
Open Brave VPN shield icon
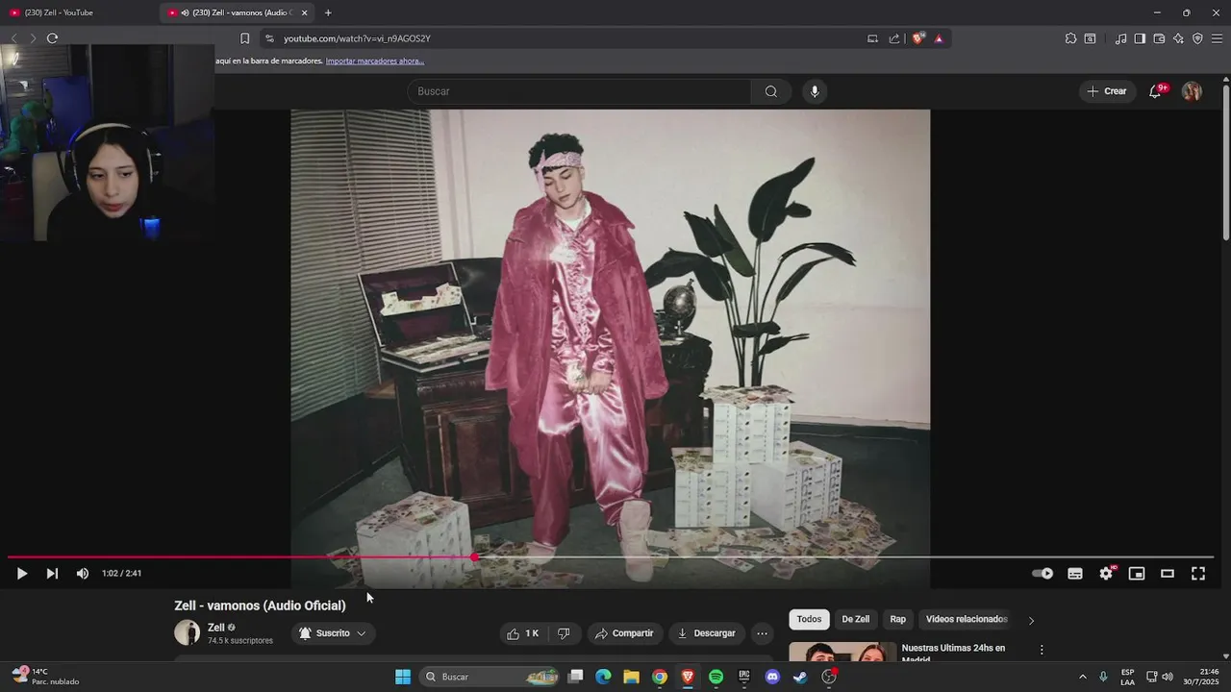click(x=1197, y=38)
